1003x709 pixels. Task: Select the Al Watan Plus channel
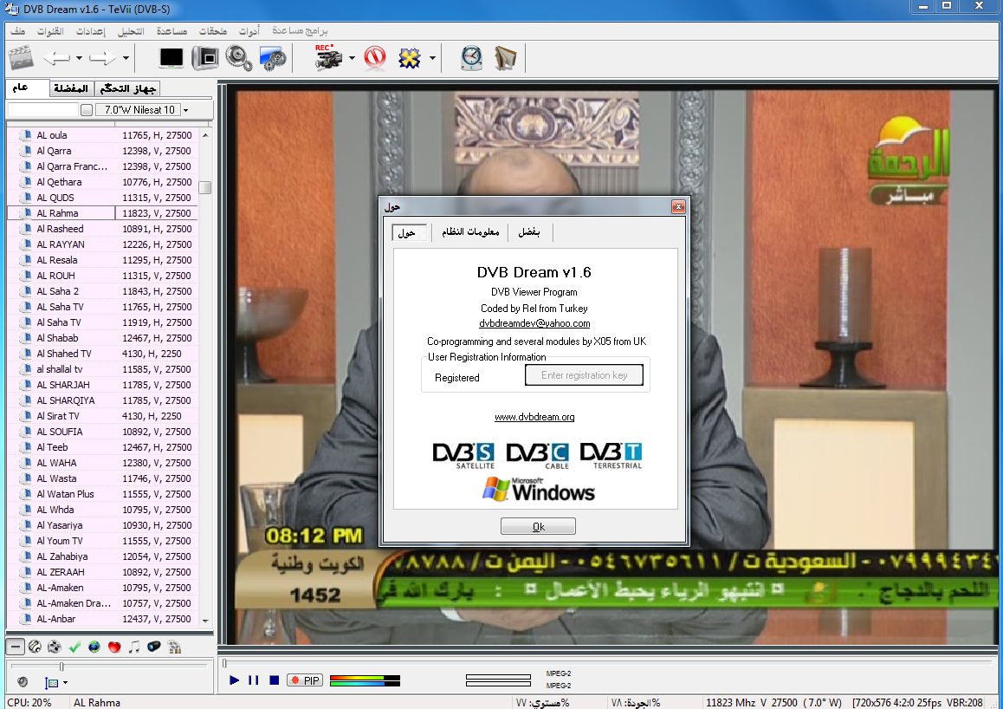[x=102, y=494]
